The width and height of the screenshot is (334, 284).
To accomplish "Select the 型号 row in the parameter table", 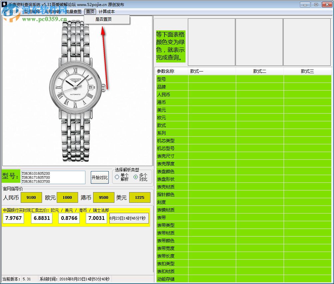I will [x=244, y=79].
